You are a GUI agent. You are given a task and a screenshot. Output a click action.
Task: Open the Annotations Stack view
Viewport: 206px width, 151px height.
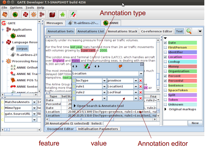[122, 31]
